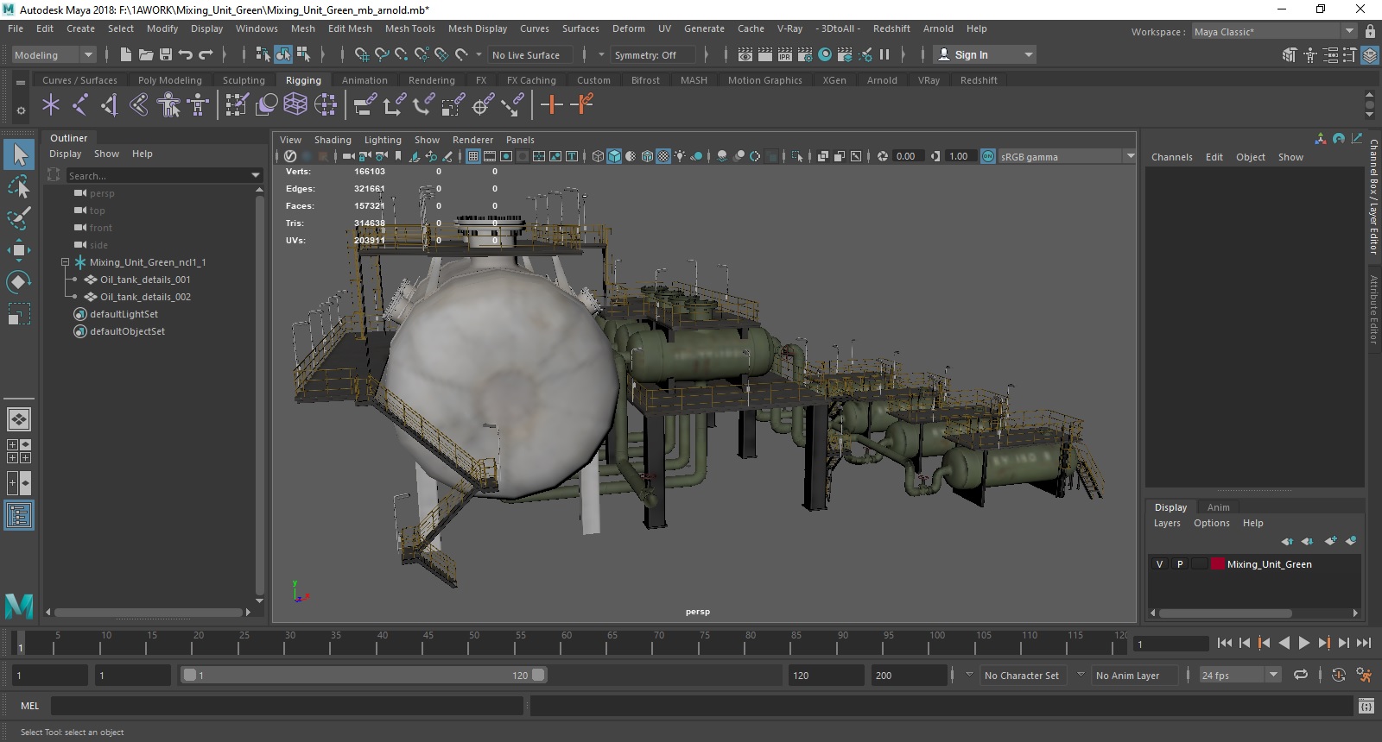Screen dimensions: 1382x742
Task: Toggle snap to grids icon
Action: (361, 54)
